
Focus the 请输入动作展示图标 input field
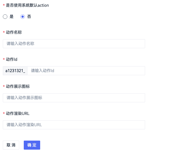(74, 98)
